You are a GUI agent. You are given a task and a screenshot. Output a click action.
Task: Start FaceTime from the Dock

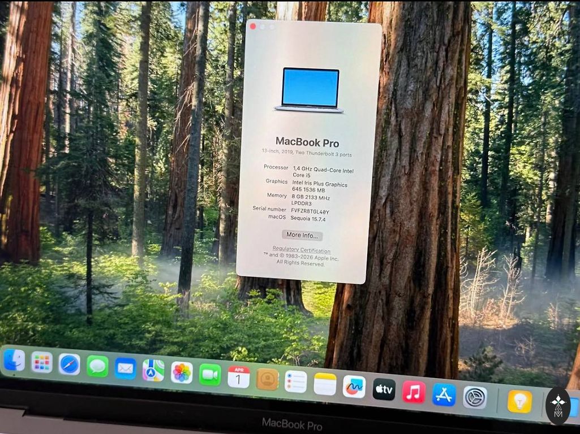pyautogui.click(x=210, y=375)
